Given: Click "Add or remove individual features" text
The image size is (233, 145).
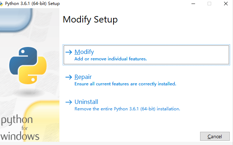Looking at the screenshot, I should 111,59.
